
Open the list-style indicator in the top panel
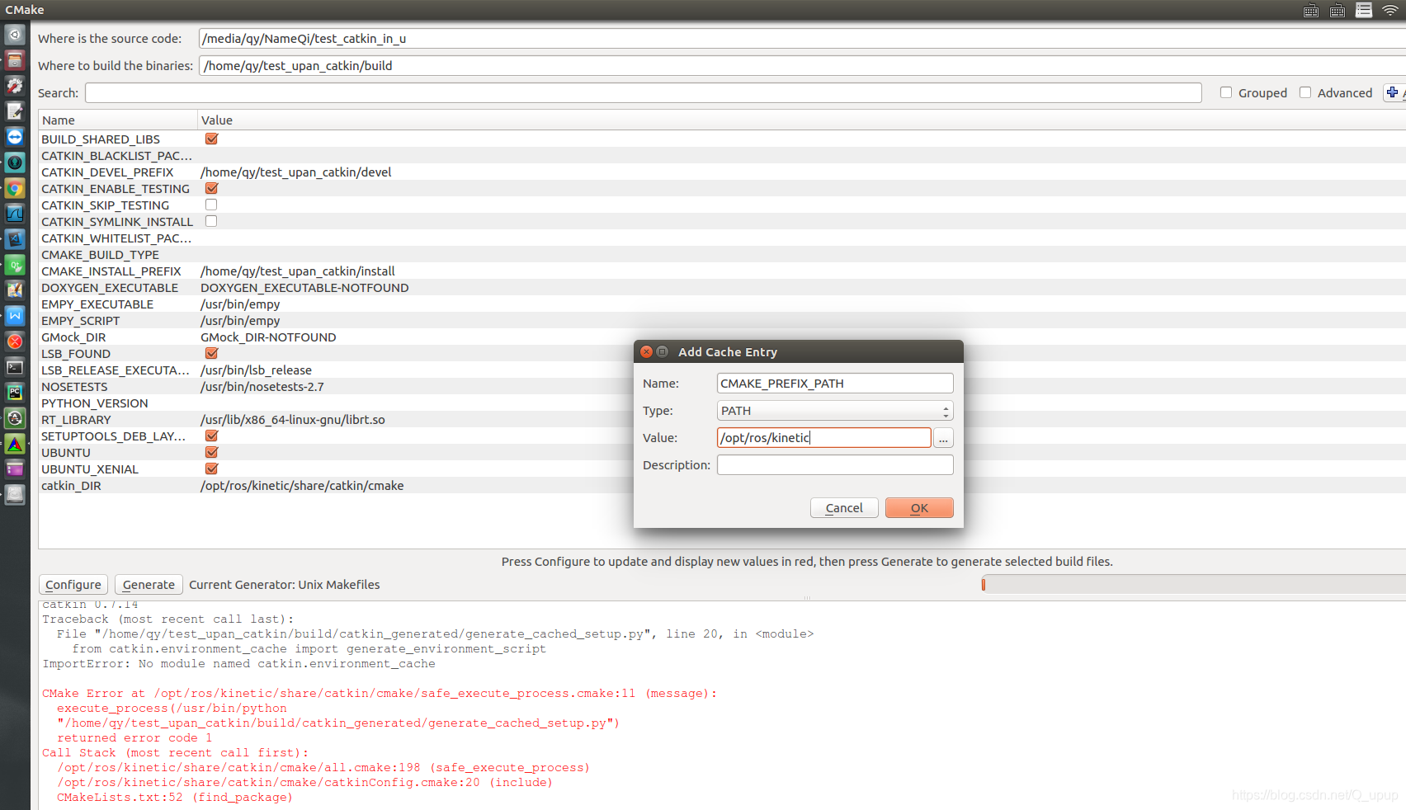pos(1364,10)
